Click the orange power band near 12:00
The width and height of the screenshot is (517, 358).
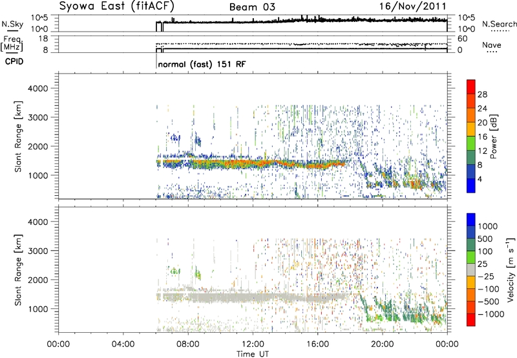click(253, 163)
